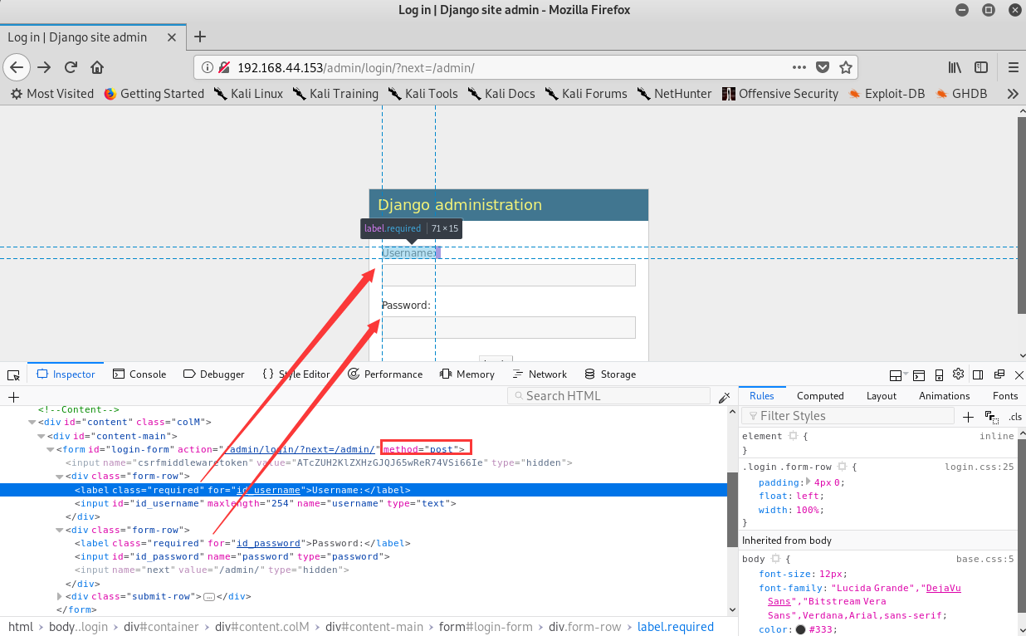
Task: Collapse second div.form-row containing id_password
Action: (x=60, y=530)
